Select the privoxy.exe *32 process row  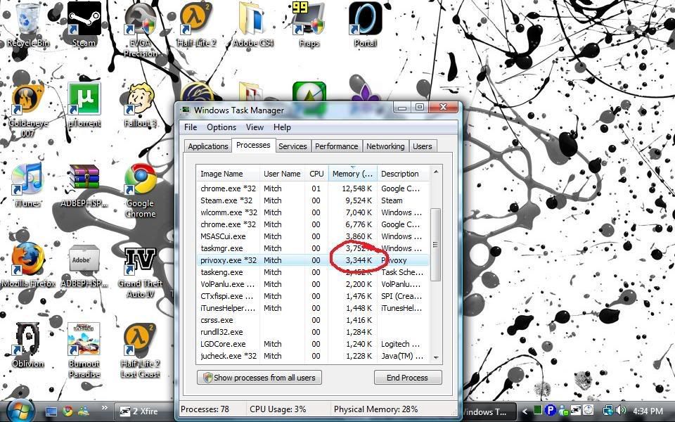(x=313, y=260)
